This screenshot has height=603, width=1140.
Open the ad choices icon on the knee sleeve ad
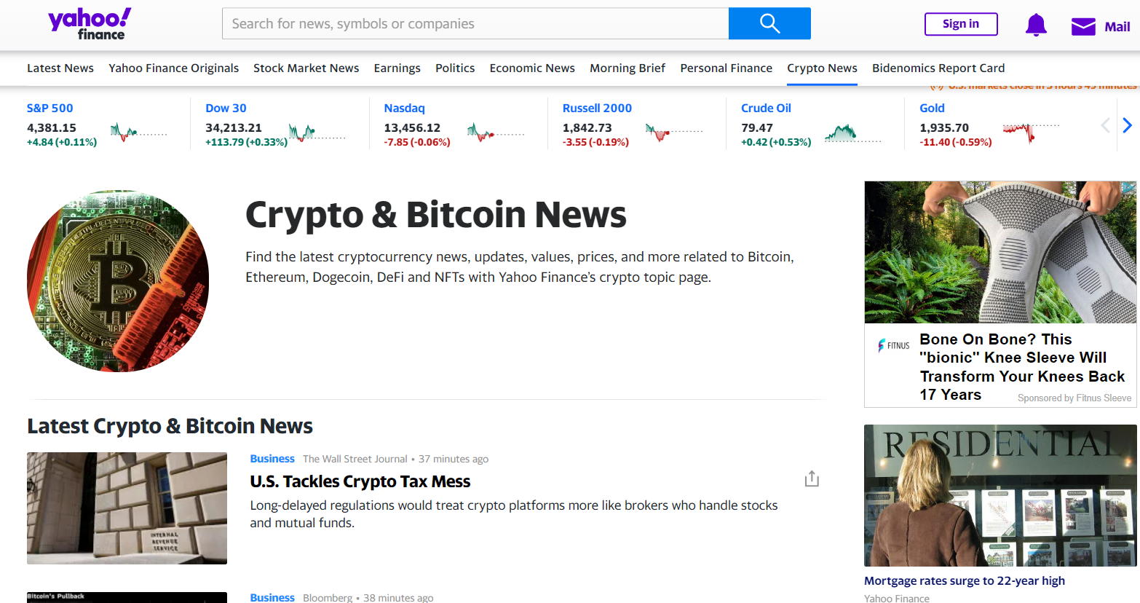pos(1130,187)
